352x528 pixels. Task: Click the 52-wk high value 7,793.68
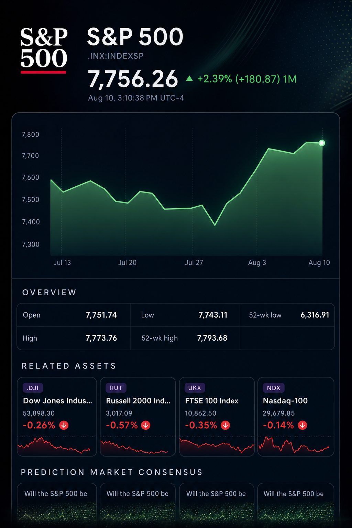(212, 338)
